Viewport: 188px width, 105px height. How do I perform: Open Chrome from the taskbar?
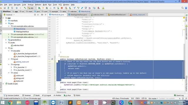10,102
